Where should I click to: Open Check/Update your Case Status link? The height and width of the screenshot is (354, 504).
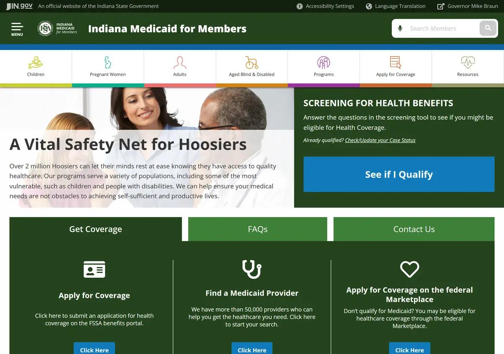tap(380, 140)
